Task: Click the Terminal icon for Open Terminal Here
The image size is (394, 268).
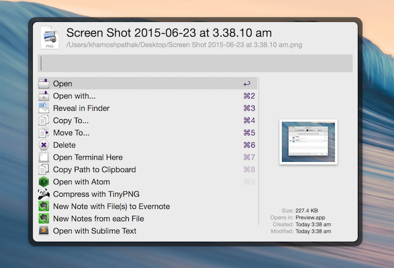Action: [44, 157]
